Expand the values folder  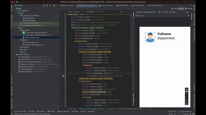click(19, 50)
